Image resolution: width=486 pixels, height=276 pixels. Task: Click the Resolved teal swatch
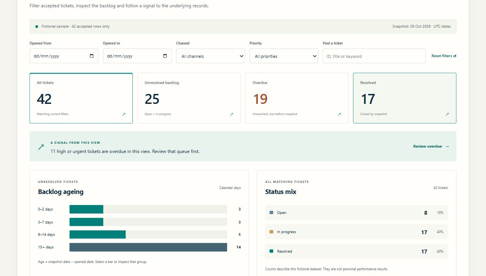click(271, 251)
